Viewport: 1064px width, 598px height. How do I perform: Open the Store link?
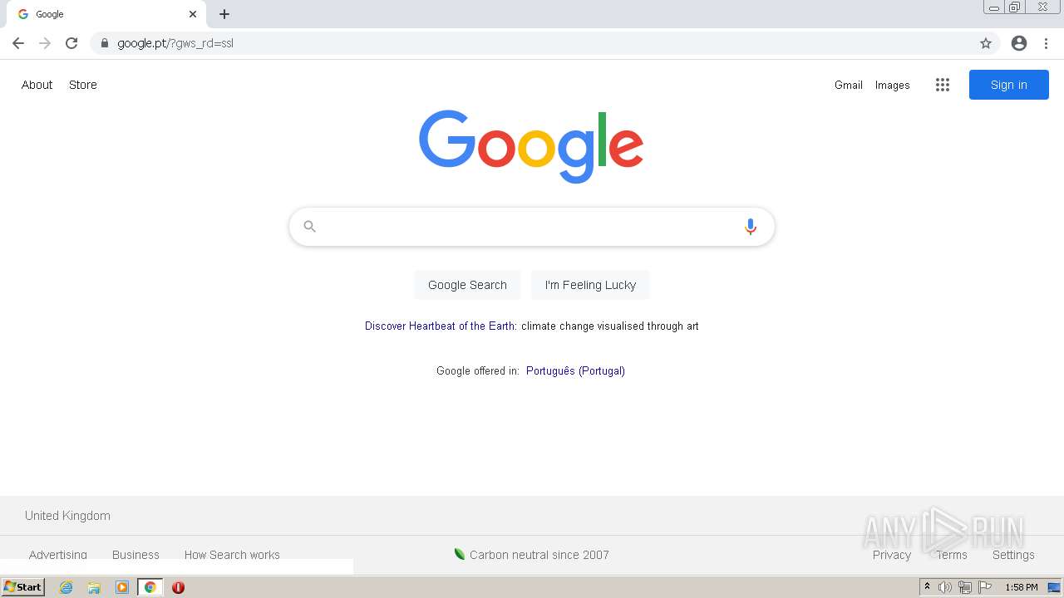83,85
